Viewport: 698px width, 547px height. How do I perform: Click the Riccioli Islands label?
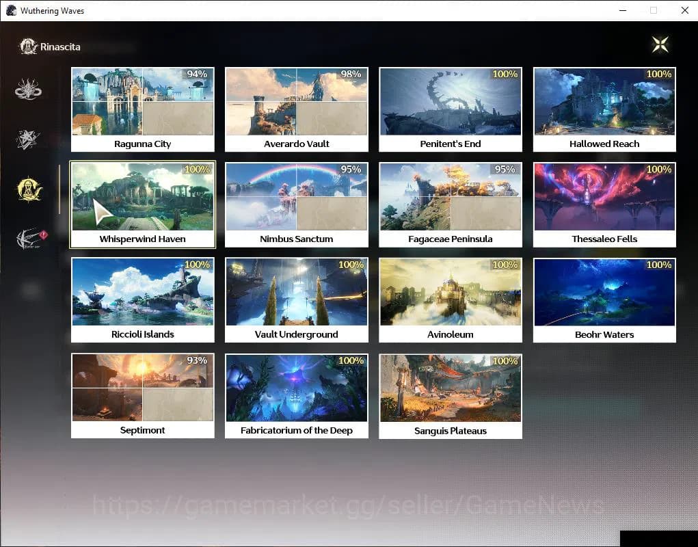tap(142, 334)
